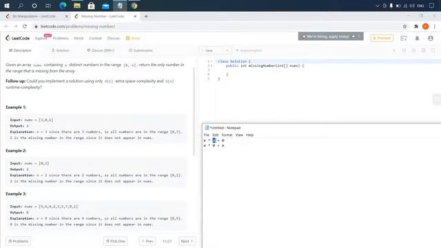Click the Pick One button
The image size is (441, 248).
pos(115,241)
